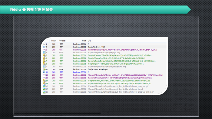This screenshot has height=119, width=212.
Task: Select the /Layouts/Login/Default/Script URL in session 7
Action: click(122, 61)
